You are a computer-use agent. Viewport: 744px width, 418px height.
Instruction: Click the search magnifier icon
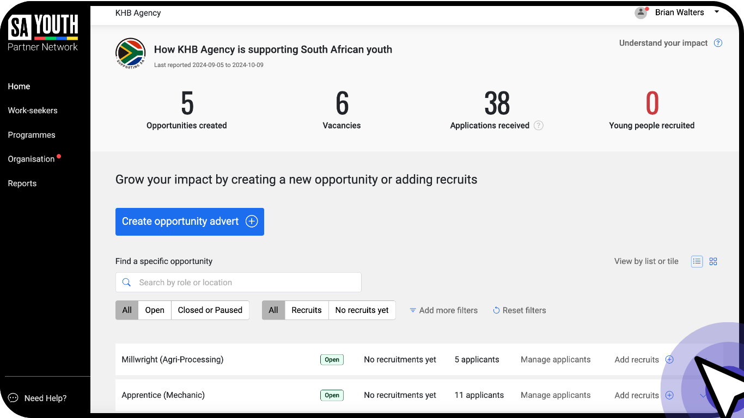click(126, 282)
